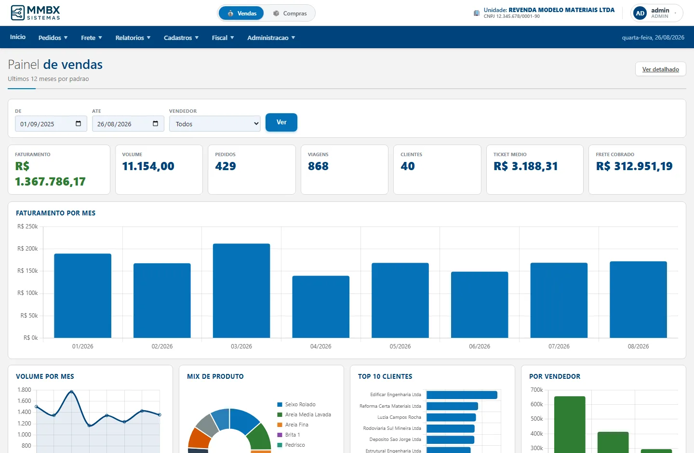Click the Rodoviaria Sul Mineira Ltda bar
Viewport: 694px width, 453px height.
[451, 428]
